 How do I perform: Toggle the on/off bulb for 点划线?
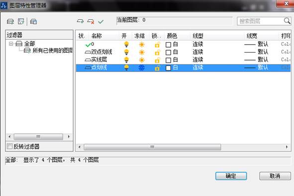point(126,67)
